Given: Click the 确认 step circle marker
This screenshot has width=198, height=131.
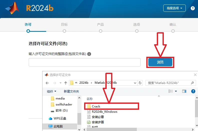Looking at the screenshot, I should pyautogui.click(x=173, y=31).
